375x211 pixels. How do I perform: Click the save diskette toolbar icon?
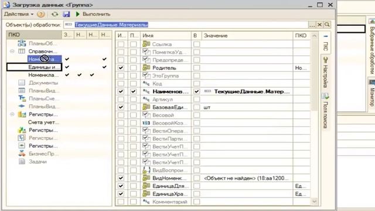click(x=66, y=14)
